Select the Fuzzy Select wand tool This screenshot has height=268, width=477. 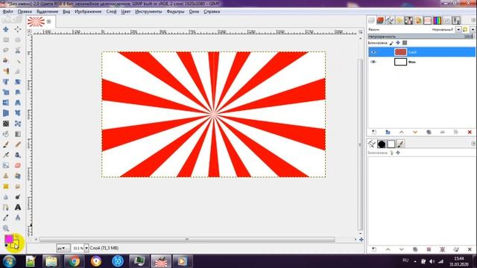[18, 61]
